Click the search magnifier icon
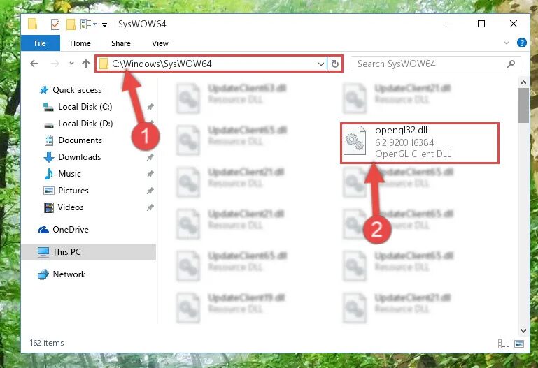This screenshot has width=538, height=368. [x=511, y=64]
